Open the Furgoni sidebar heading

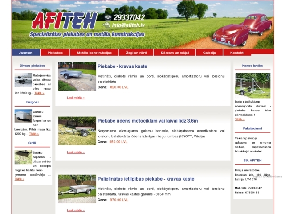33,102
